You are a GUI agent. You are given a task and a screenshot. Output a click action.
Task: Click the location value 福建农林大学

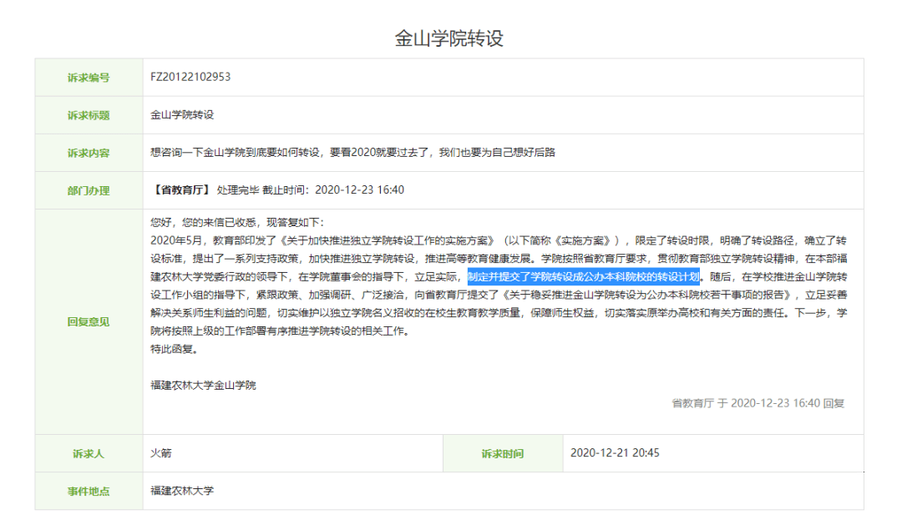(182, 491)
